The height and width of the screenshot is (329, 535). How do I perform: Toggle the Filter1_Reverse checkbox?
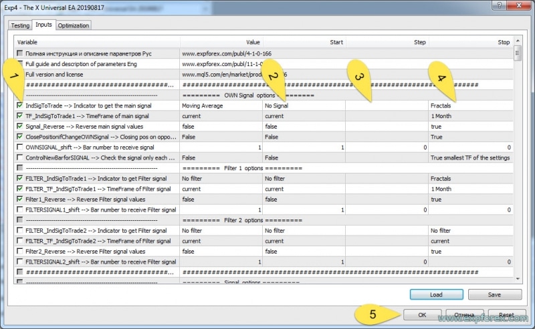(x=21, y=199)
